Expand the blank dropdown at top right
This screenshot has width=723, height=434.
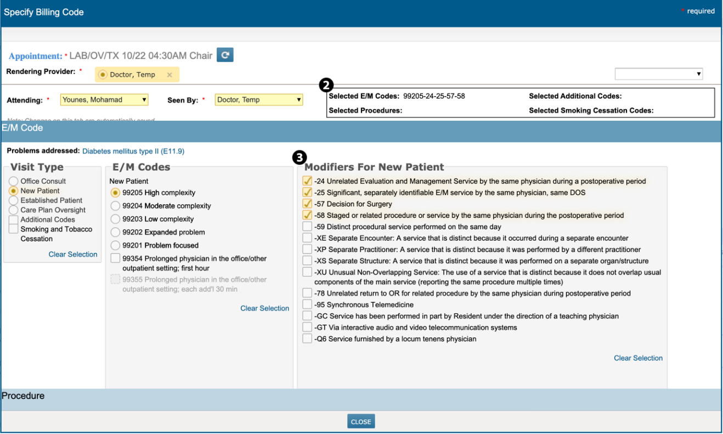(658, 74)
